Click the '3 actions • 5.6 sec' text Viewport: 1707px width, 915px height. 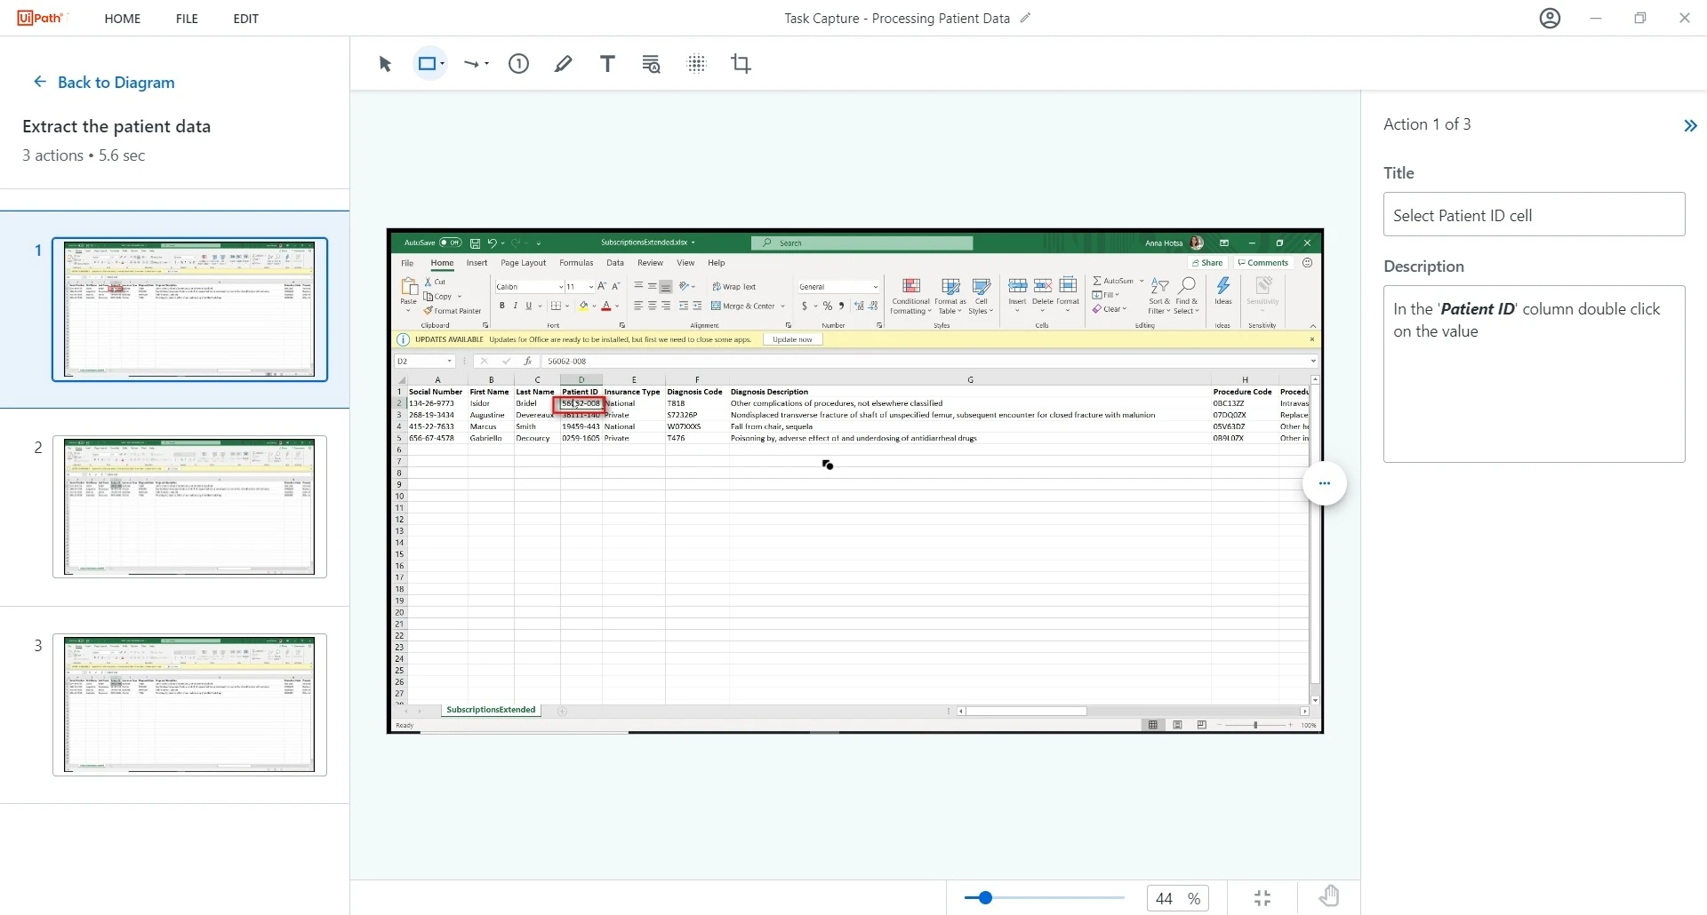tap(84, 155)
